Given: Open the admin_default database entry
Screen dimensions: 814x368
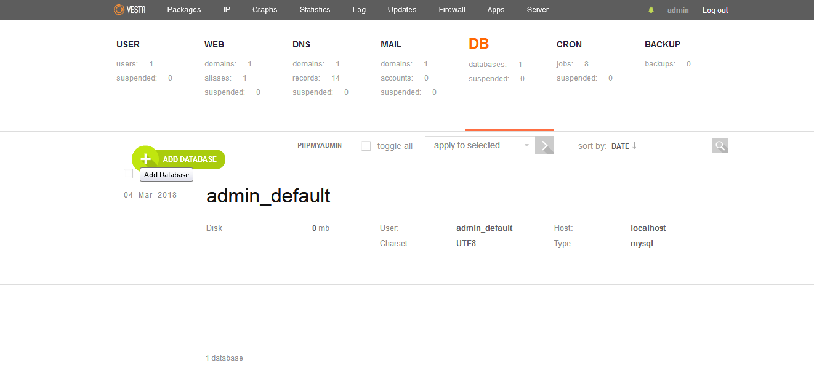Looking at the screenshot, I should click(x=268, y=196).
